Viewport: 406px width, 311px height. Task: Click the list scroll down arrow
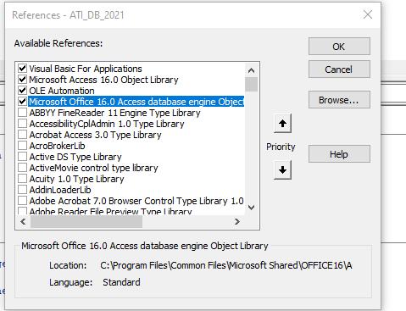click(x=251, y=208)
